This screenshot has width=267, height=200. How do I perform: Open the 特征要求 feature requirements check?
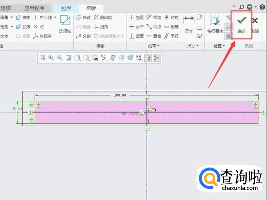click(x=215, y=24)
